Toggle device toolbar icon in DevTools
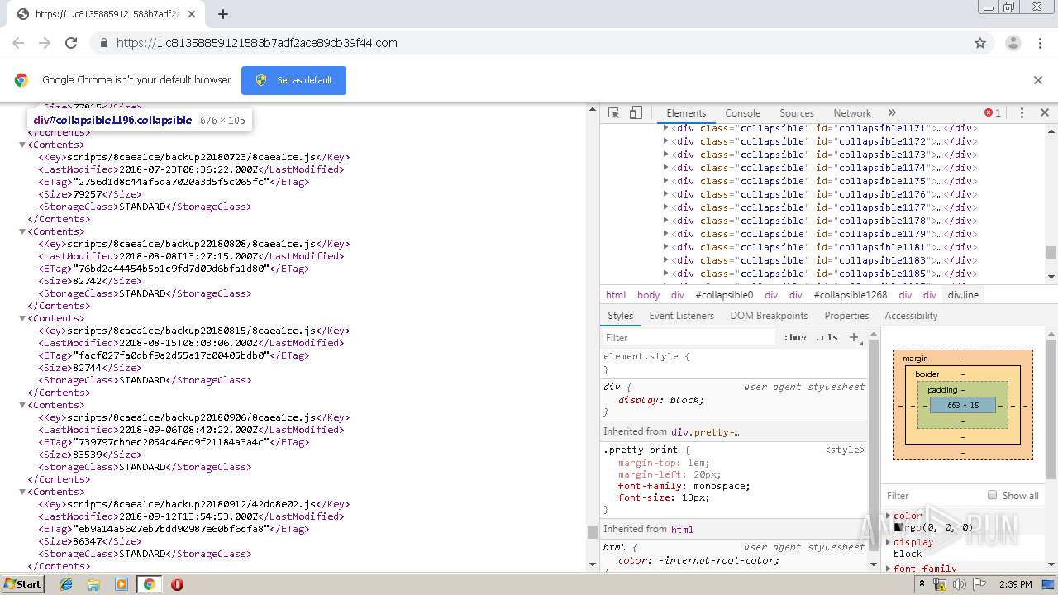Screen dimensions: 1058x595 [636, 113]
